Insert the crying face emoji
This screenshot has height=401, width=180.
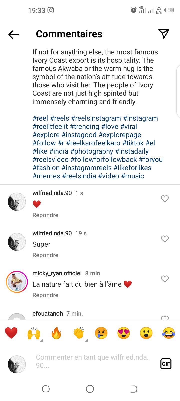coord(101,333)
